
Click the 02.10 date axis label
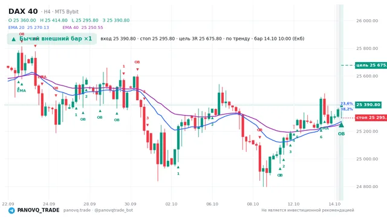tap(171, 204)
